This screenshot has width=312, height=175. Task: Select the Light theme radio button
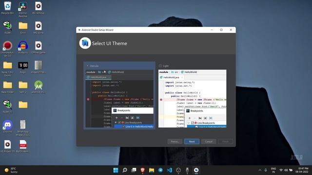(160, 66)
